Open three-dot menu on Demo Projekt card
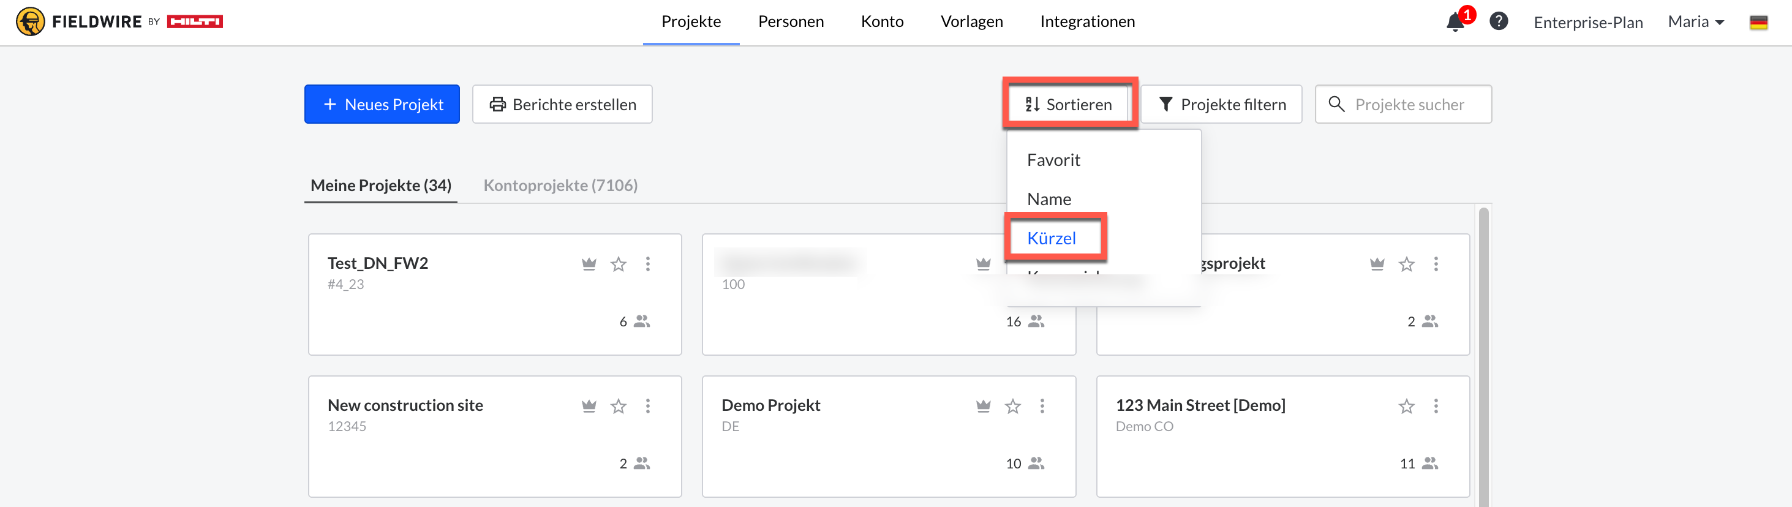Viewport: 1792px width, 507px height. click(1041, 406)
